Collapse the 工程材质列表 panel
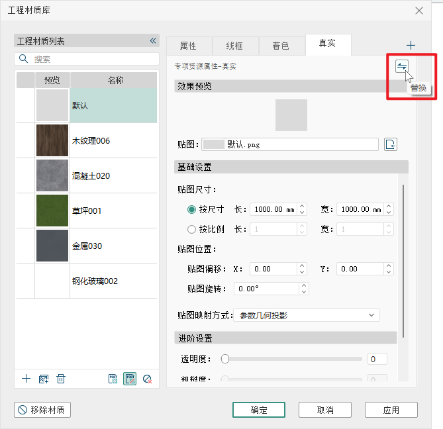Screen dimensions: 443x429 [153, 41]
